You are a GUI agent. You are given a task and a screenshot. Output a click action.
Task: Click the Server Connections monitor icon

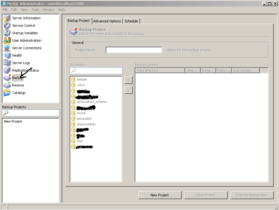7,48
